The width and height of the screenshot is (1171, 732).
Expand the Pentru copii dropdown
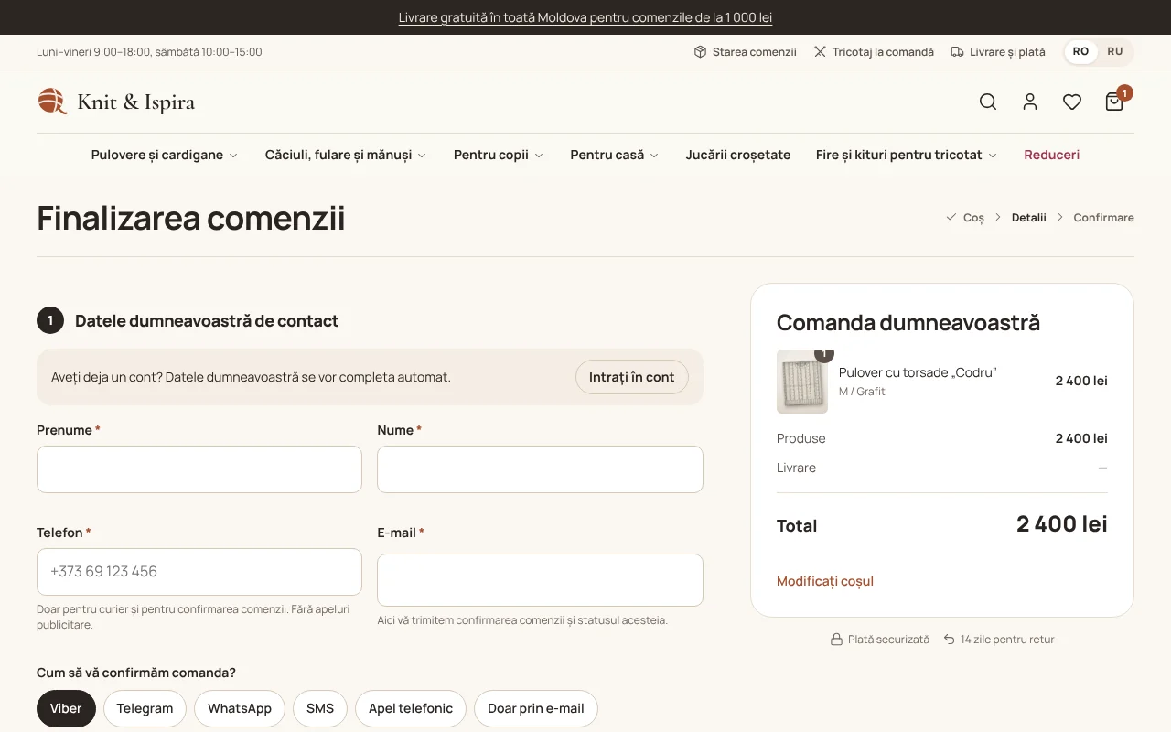coord(499,155)
